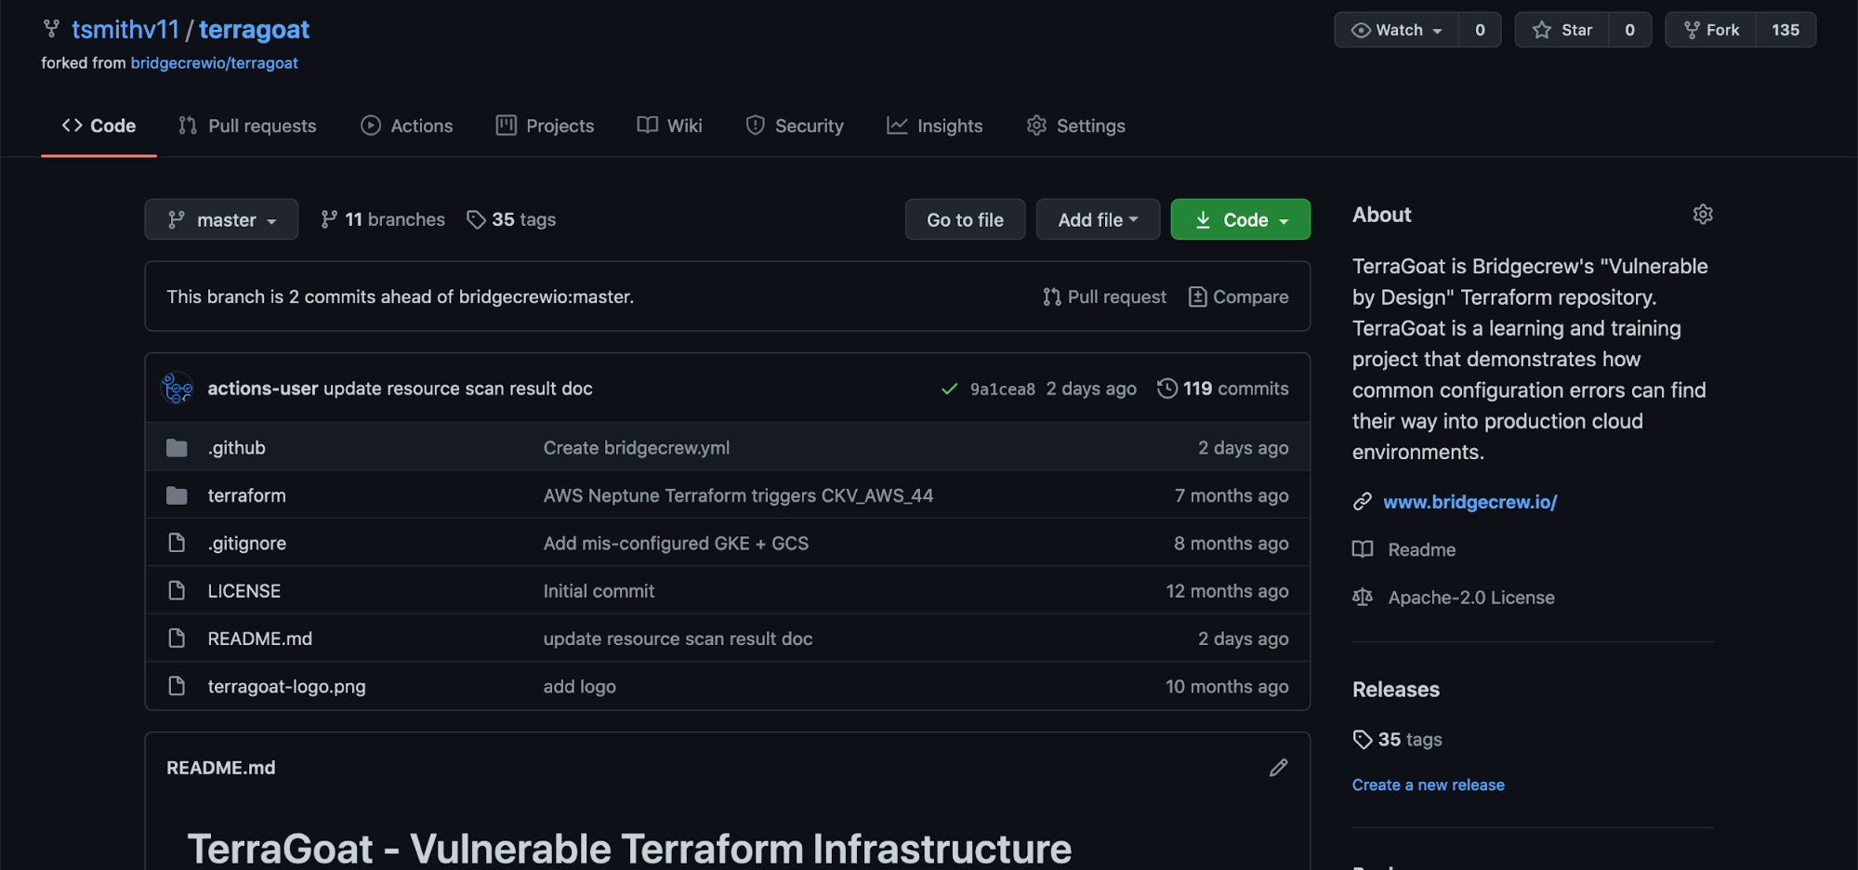Open the master branch selector
Screen dimensions: 1858x870
tap(221, 219)
